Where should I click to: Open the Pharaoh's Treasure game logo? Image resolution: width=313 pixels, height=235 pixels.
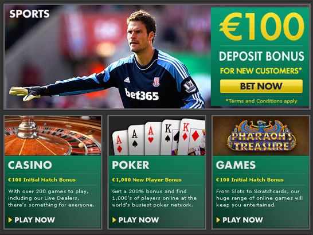pos(261,136)
